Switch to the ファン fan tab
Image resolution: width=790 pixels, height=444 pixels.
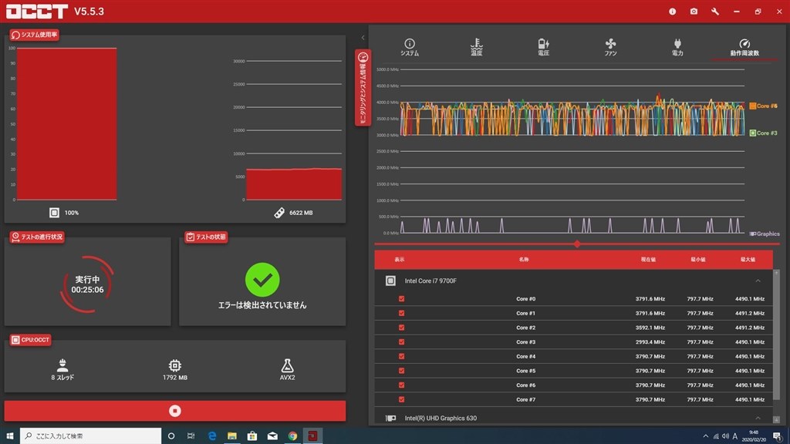[x=610, y=47]
